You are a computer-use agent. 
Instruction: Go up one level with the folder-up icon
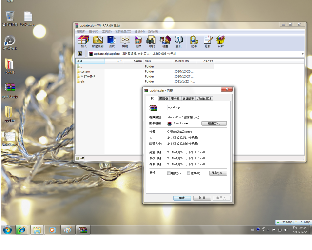tap(80, 53)
